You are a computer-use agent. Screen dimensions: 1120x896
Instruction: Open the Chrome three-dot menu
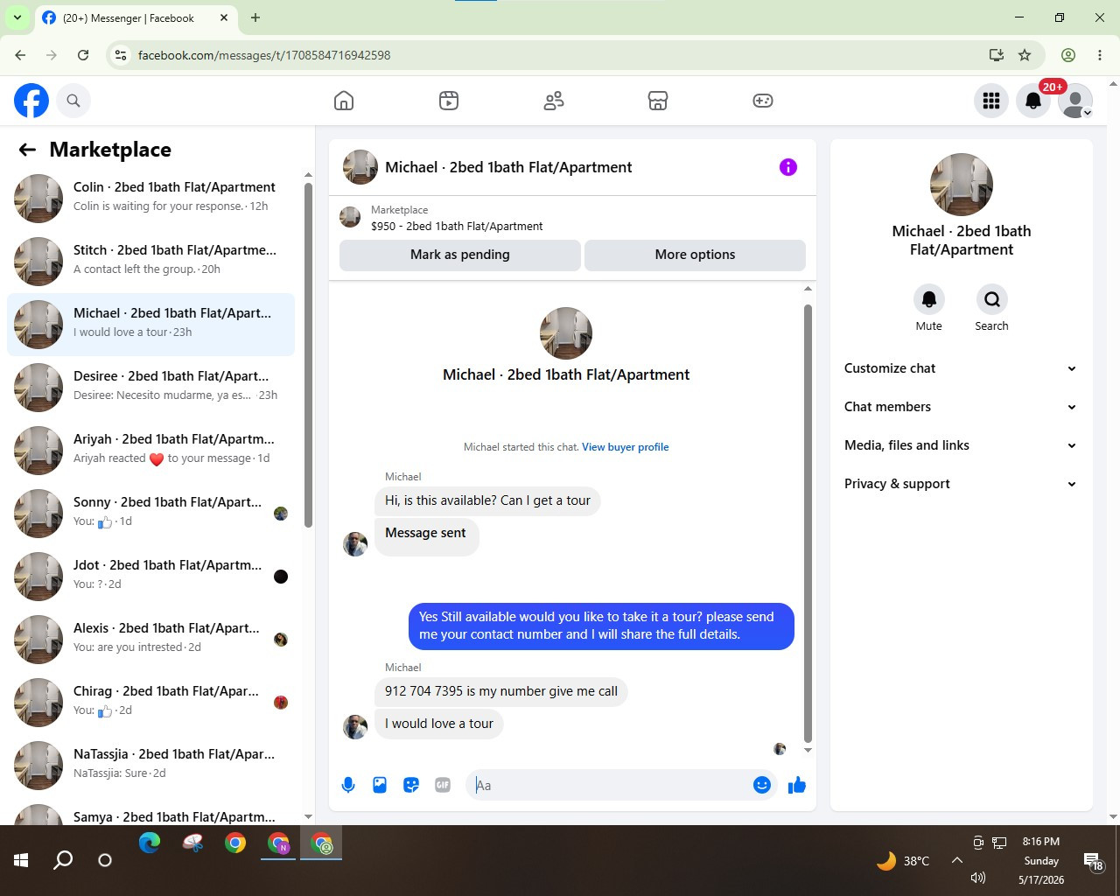click(x=1100, y=55)
